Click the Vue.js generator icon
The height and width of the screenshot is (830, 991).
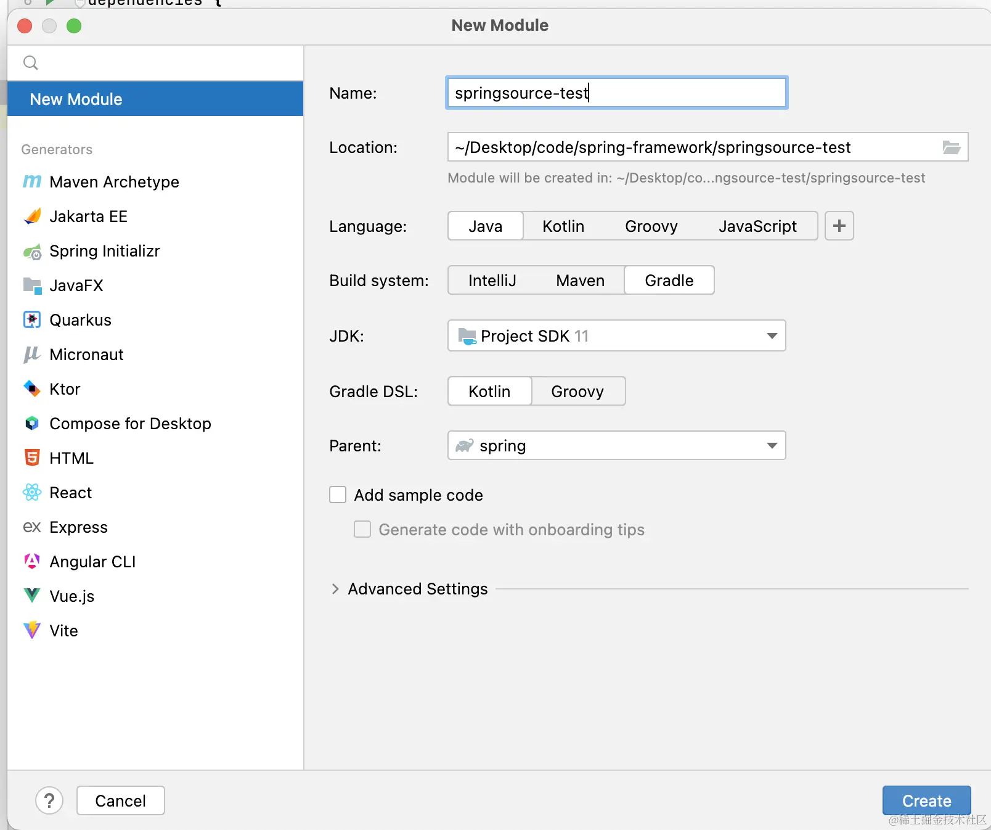click(x=32, y=596)
